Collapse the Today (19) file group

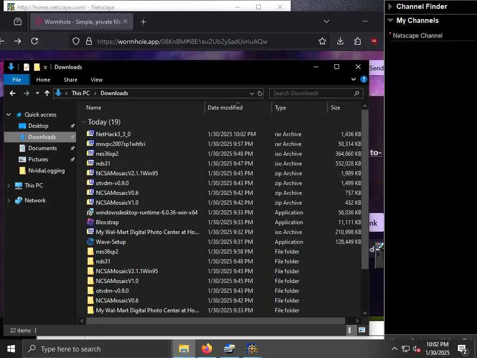click(83, 122)
